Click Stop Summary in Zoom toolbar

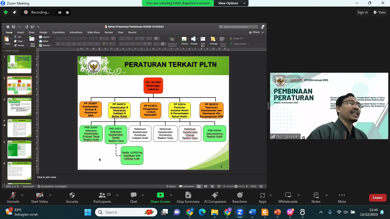coord(188,198)
